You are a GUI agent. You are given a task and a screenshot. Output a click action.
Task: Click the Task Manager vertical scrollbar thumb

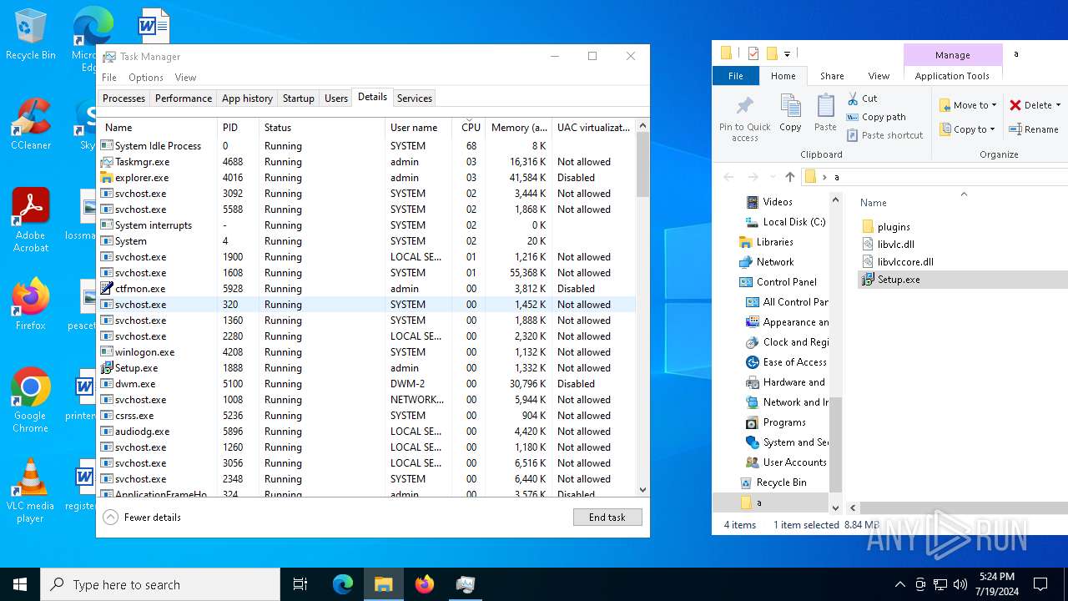tap(642, 163)
